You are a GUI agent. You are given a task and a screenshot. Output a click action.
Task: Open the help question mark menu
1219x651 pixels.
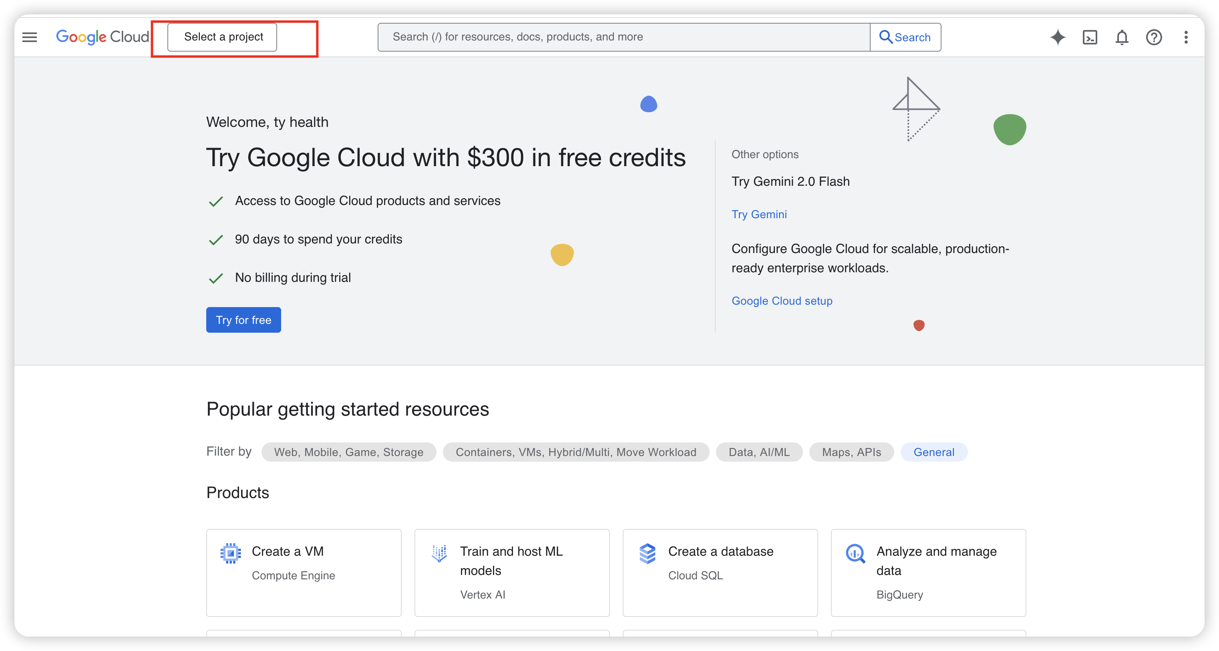(1154, 37)
